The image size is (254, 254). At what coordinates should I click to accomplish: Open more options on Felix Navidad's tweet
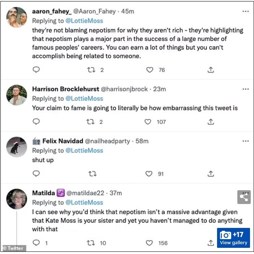point(246,141)
